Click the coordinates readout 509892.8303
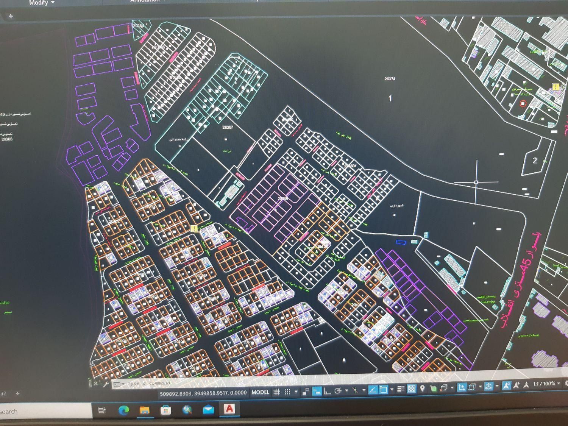 pos(203,393)
